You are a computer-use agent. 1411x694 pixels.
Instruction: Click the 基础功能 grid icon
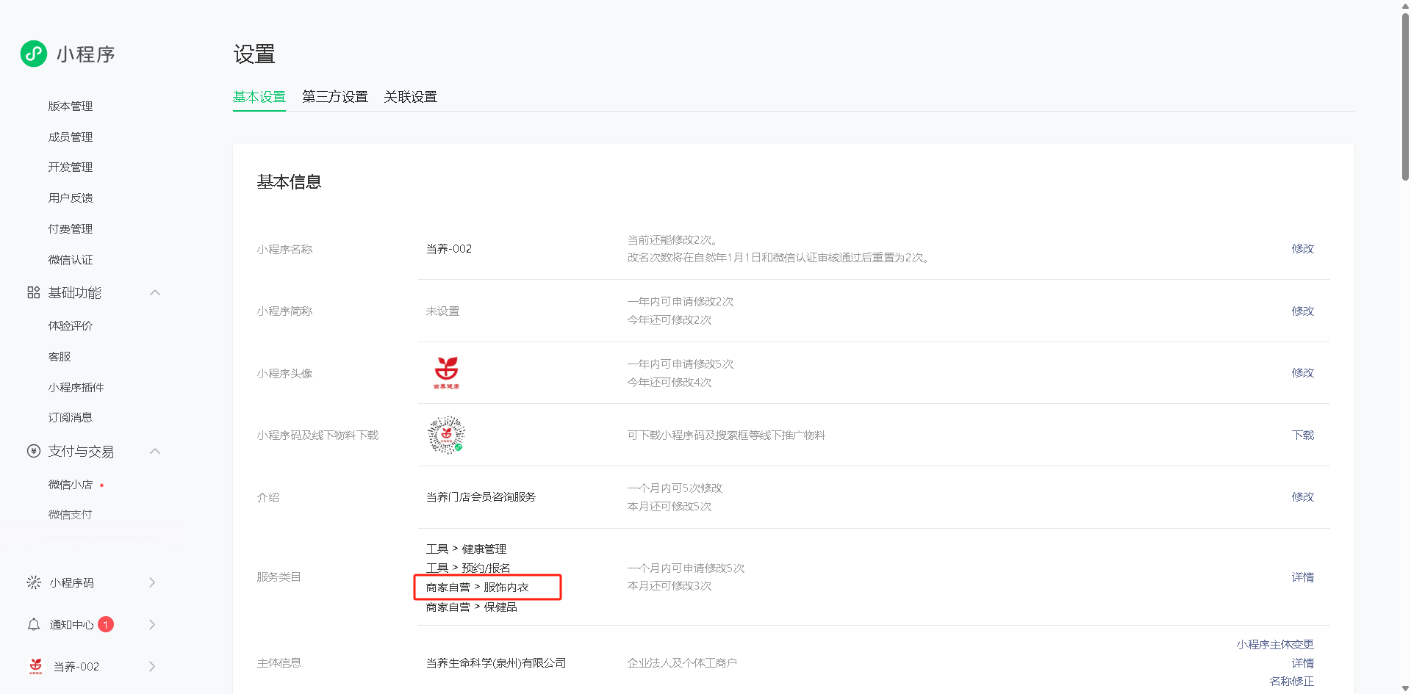coord(34,293)
